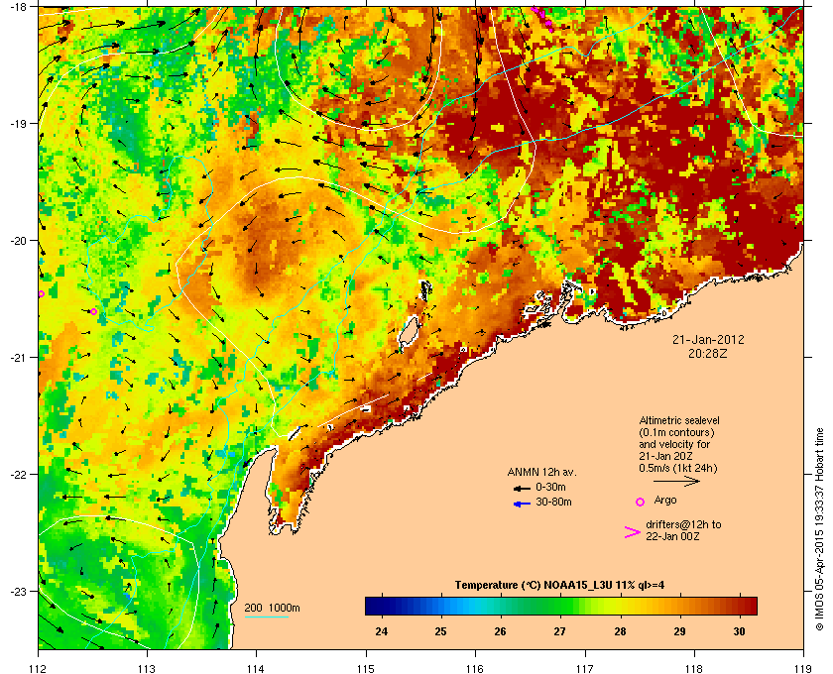The height and width of the screenshot is (674, 833).
Task: Click the 0.5m/s velocity scale arrow
Action: tap(676, 482)
